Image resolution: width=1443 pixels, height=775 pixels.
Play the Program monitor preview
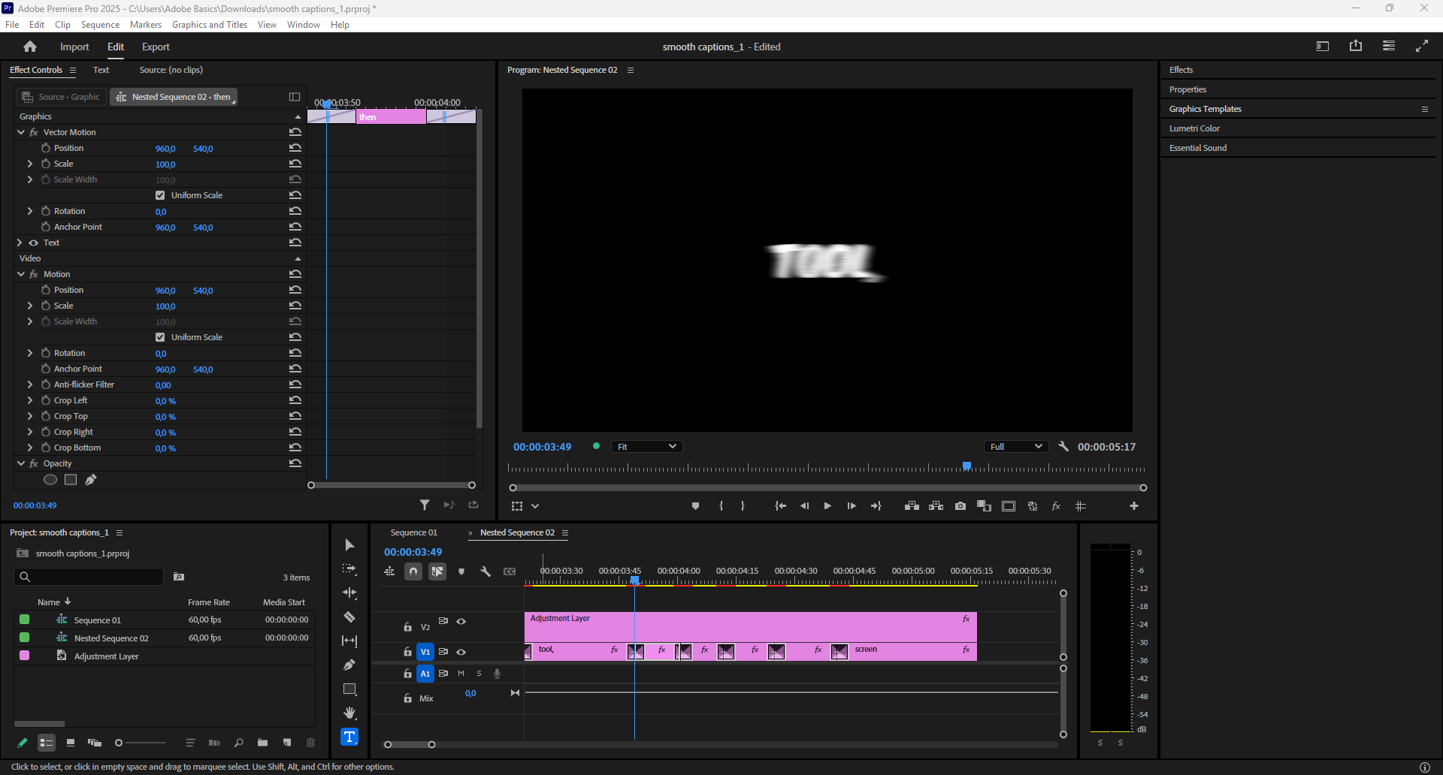(x=827, y=506)
